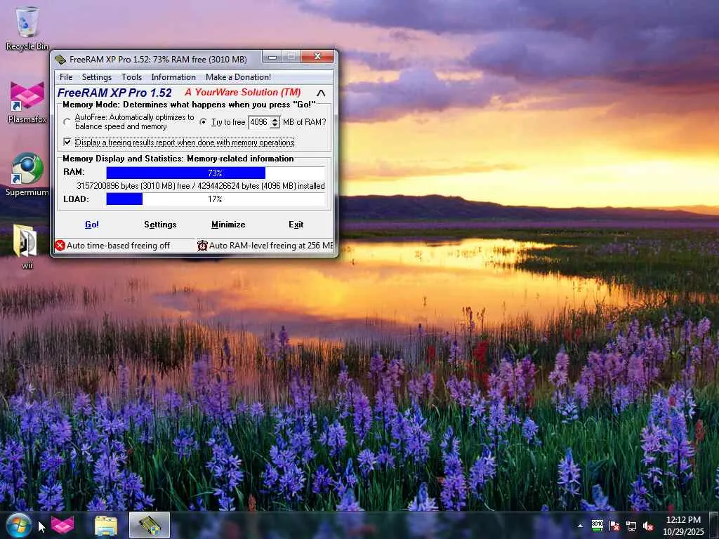Activate the FreeRAM XP Pro taskbar button
Viewport: 719px width, 539px height.
pos(150,526)
